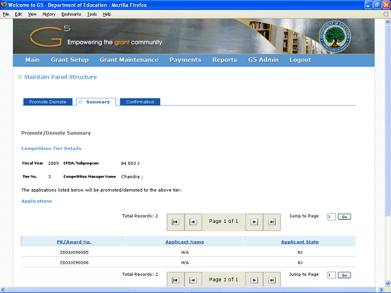Click next page arrow in top pagination
Screen dimensions: 391x293
(x=254, y=222)
